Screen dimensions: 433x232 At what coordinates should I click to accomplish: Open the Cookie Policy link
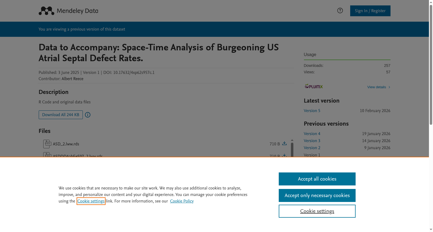pyautogui.click(x=182, y=201)
